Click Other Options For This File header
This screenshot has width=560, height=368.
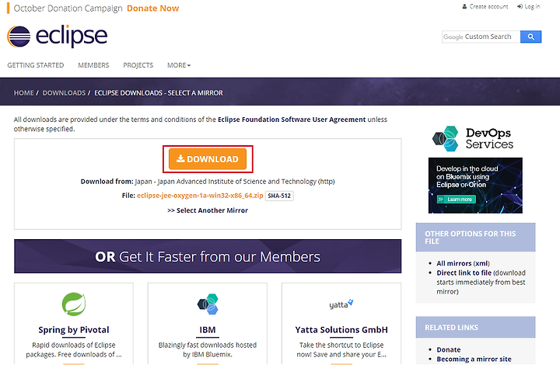click(475, 238)
